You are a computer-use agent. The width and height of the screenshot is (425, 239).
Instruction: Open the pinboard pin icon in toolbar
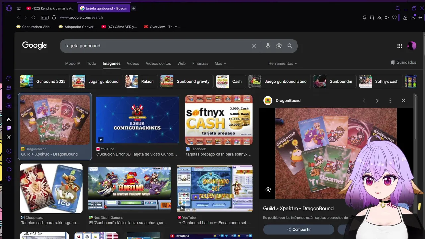(x=365, y=17)
